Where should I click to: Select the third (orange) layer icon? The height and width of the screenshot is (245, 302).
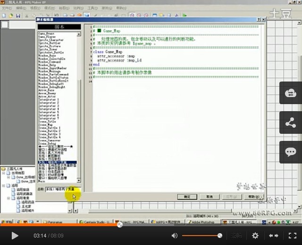click(79, 16)
